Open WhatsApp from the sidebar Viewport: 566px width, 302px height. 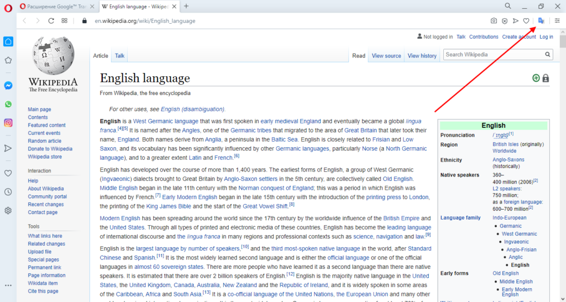click(8, 104)
